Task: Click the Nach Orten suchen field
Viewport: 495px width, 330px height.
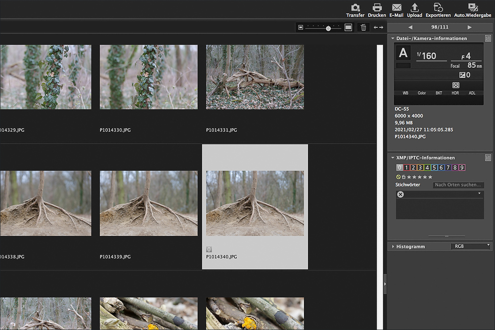Action: point(458,185)
